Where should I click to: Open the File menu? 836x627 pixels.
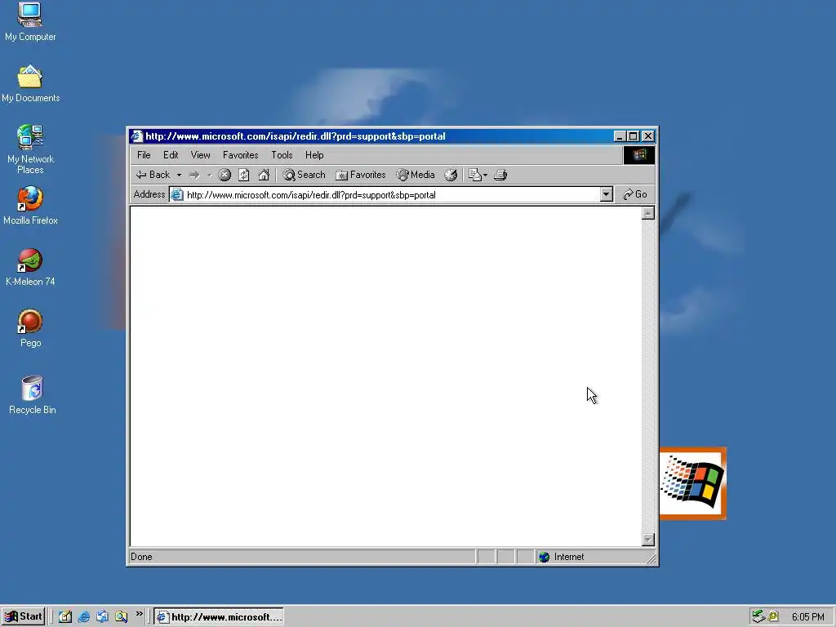point(144,155)
